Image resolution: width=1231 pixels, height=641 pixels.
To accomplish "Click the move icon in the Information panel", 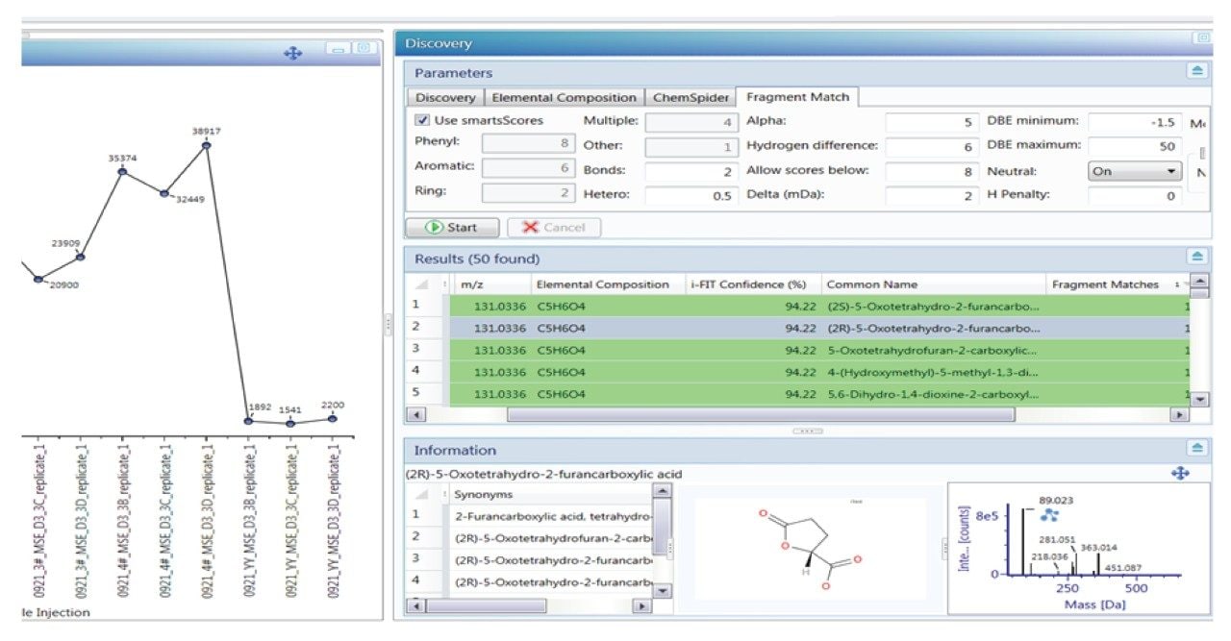I will point(1180,474).
